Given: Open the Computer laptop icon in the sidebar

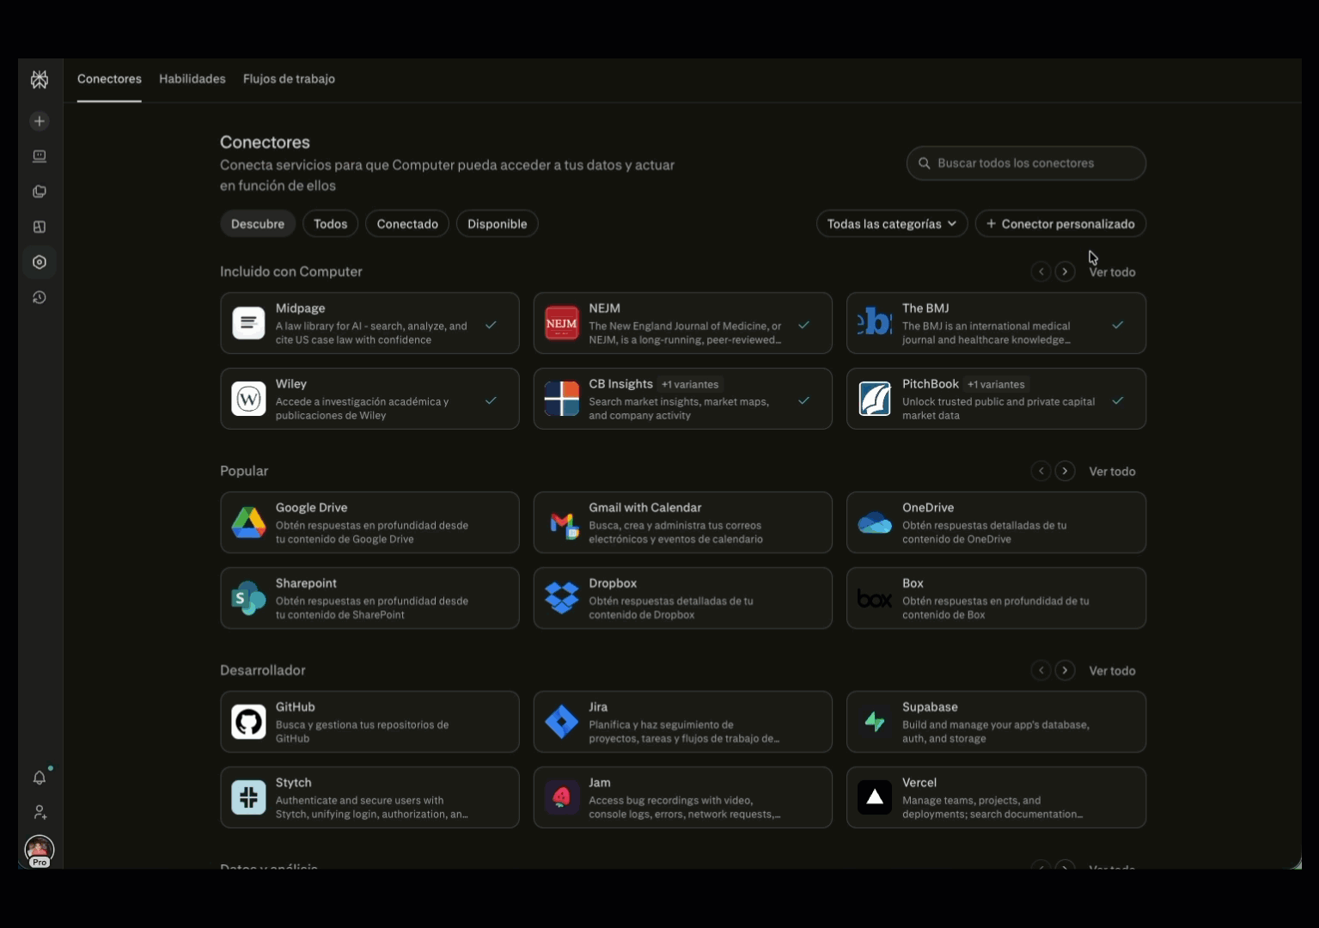Looking at the screenshot, I should tap(40, 156).
